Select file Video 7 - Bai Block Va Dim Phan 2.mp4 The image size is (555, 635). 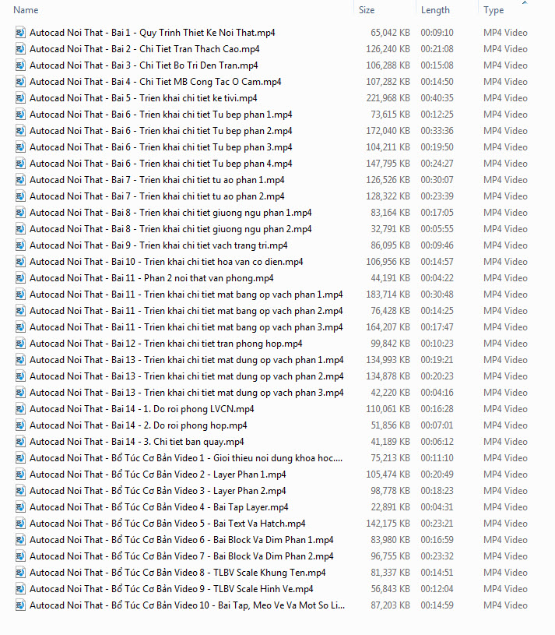click(x=181, y=556)
